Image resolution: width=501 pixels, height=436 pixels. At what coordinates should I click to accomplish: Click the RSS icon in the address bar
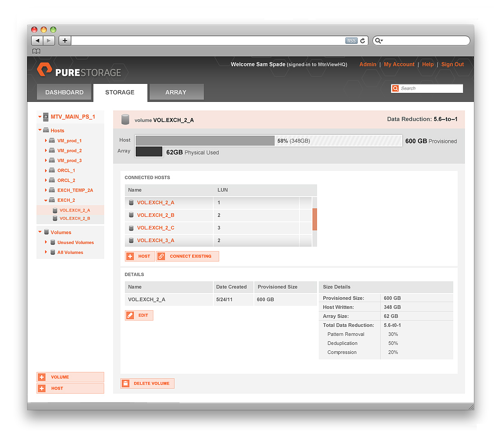point(351,41)
